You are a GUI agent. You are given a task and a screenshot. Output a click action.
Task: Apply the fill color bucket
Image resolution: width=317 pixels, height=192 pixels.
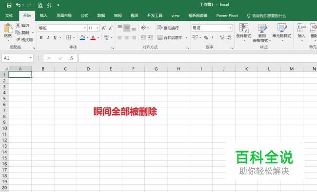point(82,37)
